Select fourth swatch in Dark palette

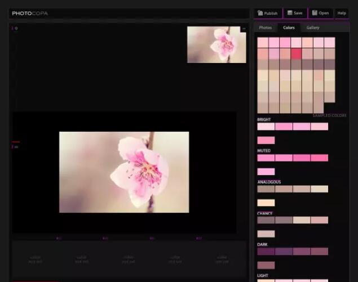(x=320, y=252)
